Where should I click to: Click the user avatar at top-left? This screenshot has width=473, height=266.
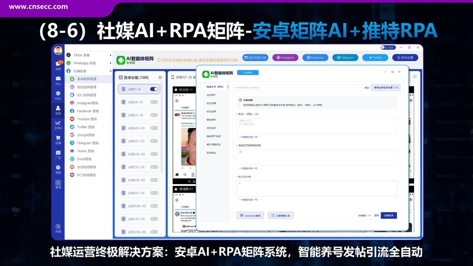tap(58, 51)
